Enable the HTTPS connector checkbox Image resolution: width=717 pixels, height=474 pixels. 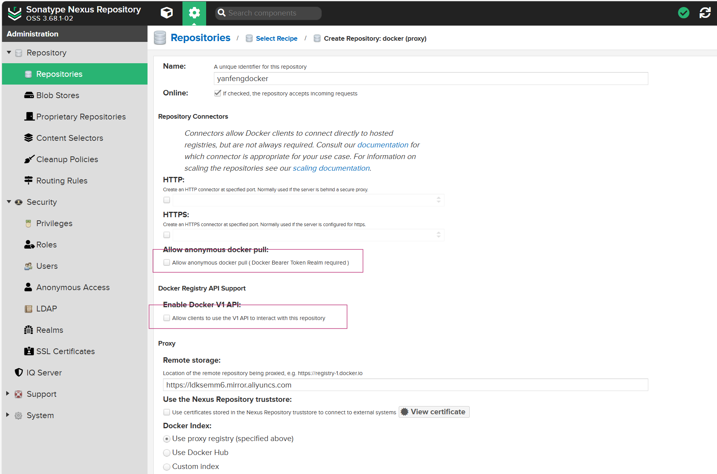[167, 235]
